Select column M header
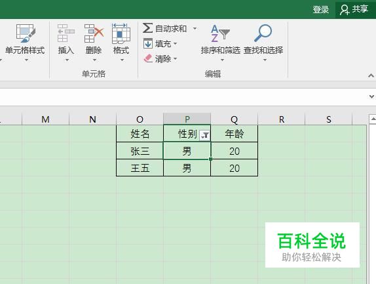Image resolution: width=376 pixels, height=284 pixels. [x=46, y=119]
